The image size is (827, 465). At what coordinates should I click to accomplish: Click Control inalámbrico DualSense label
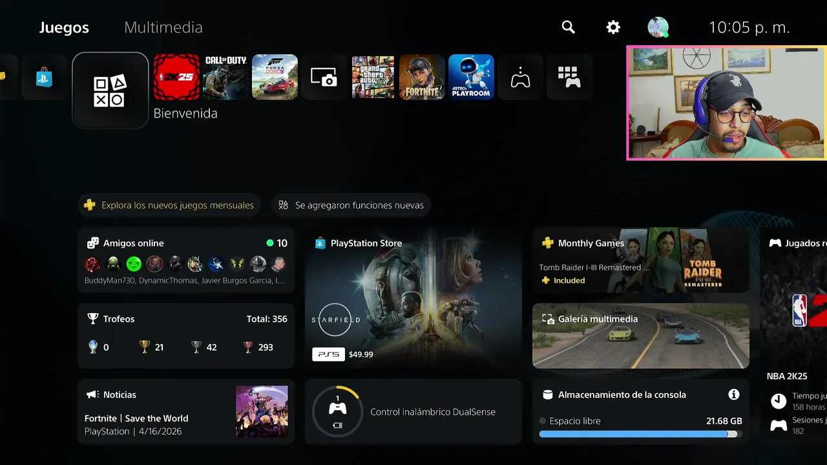(x=433, y=412)
